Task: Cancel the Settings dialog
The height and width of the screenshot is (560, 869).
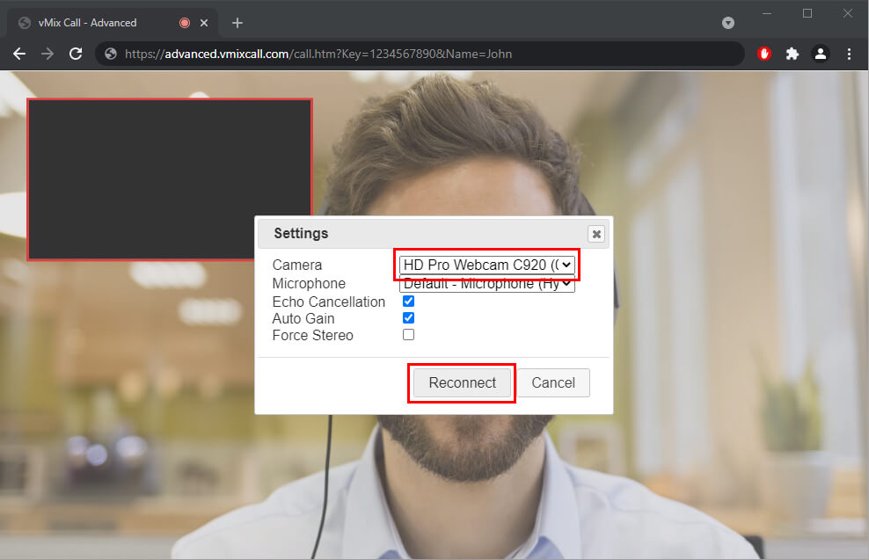Action: [553, 382]
